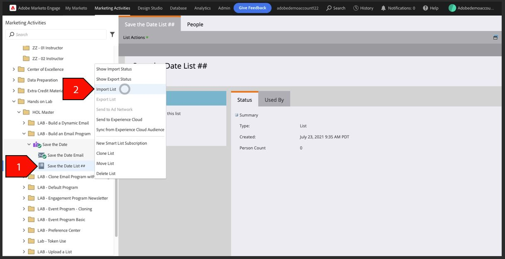This screenshot has width=505, height=259.
Task: Click the Save the Date program icon
Action: pos(37,145)
